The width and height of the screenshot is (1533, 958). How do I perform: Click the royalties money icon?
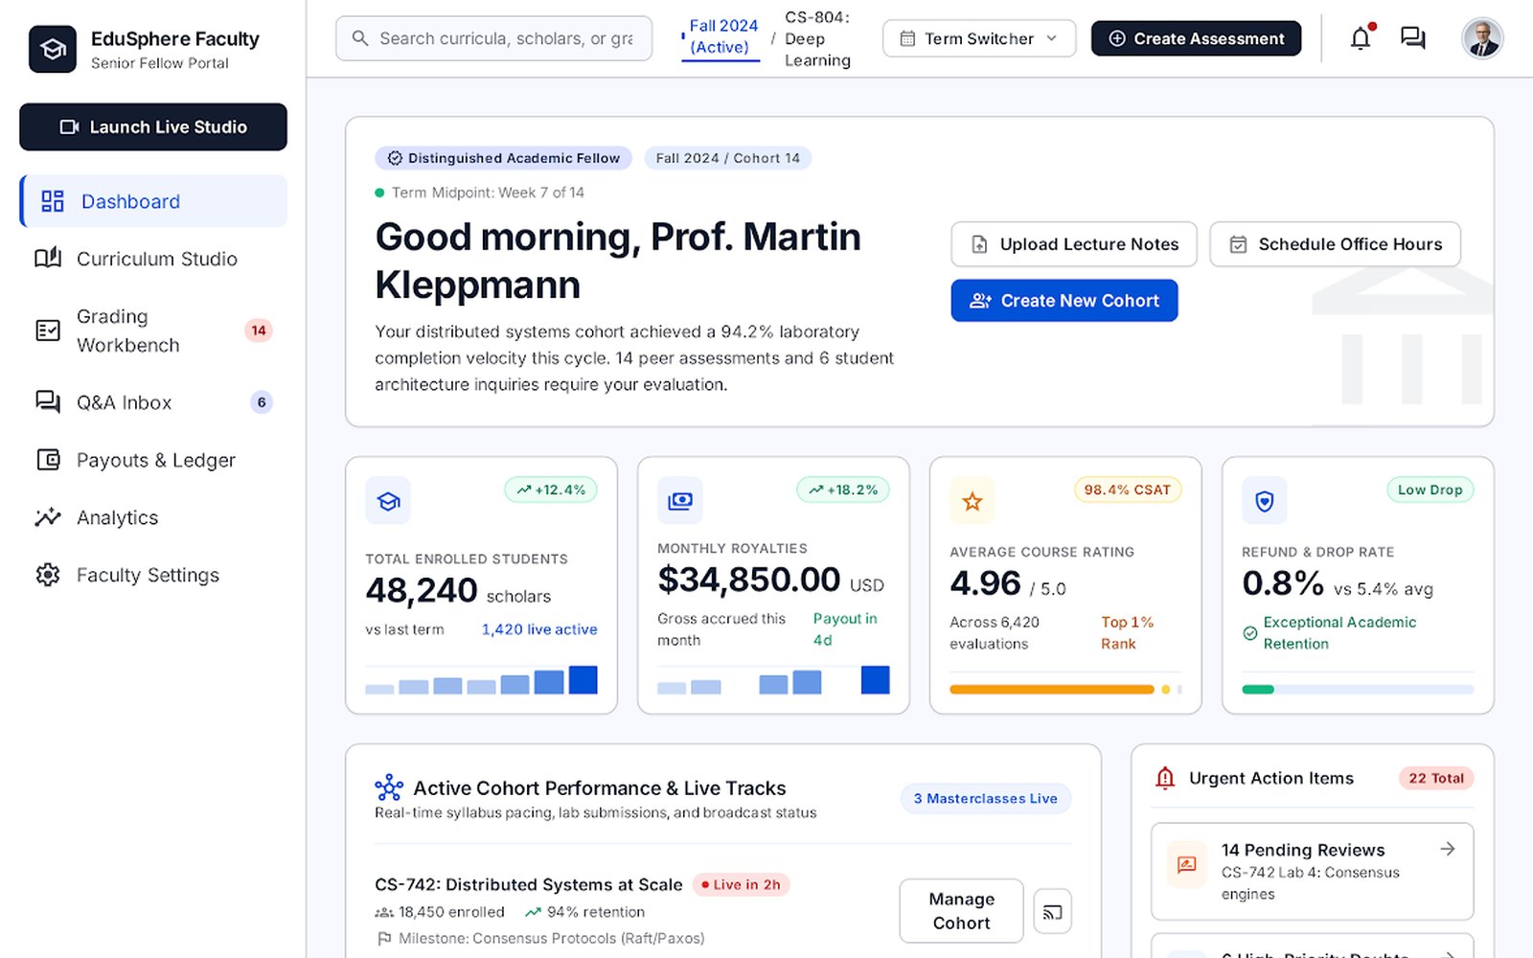(680, 501)
